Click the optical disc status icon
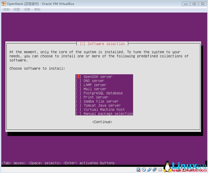The image size is (208, 173). point(144,169)
